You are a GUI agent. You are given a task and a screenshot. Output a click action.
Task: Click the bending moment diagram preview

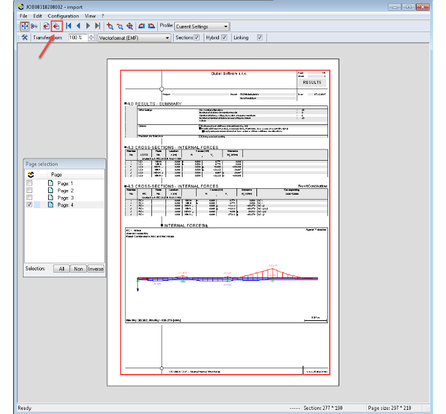(227, 276)
